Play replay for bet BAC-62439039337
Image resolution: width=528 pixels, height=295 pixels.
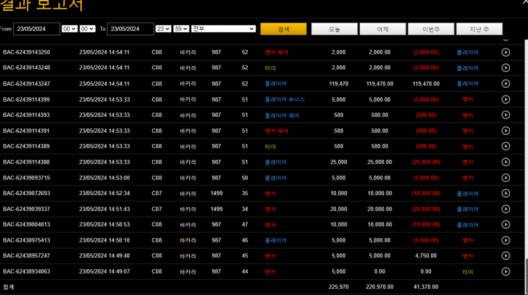point(505,209)
